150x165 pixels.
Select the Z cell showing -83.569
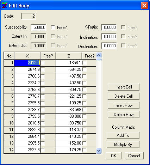69,110
